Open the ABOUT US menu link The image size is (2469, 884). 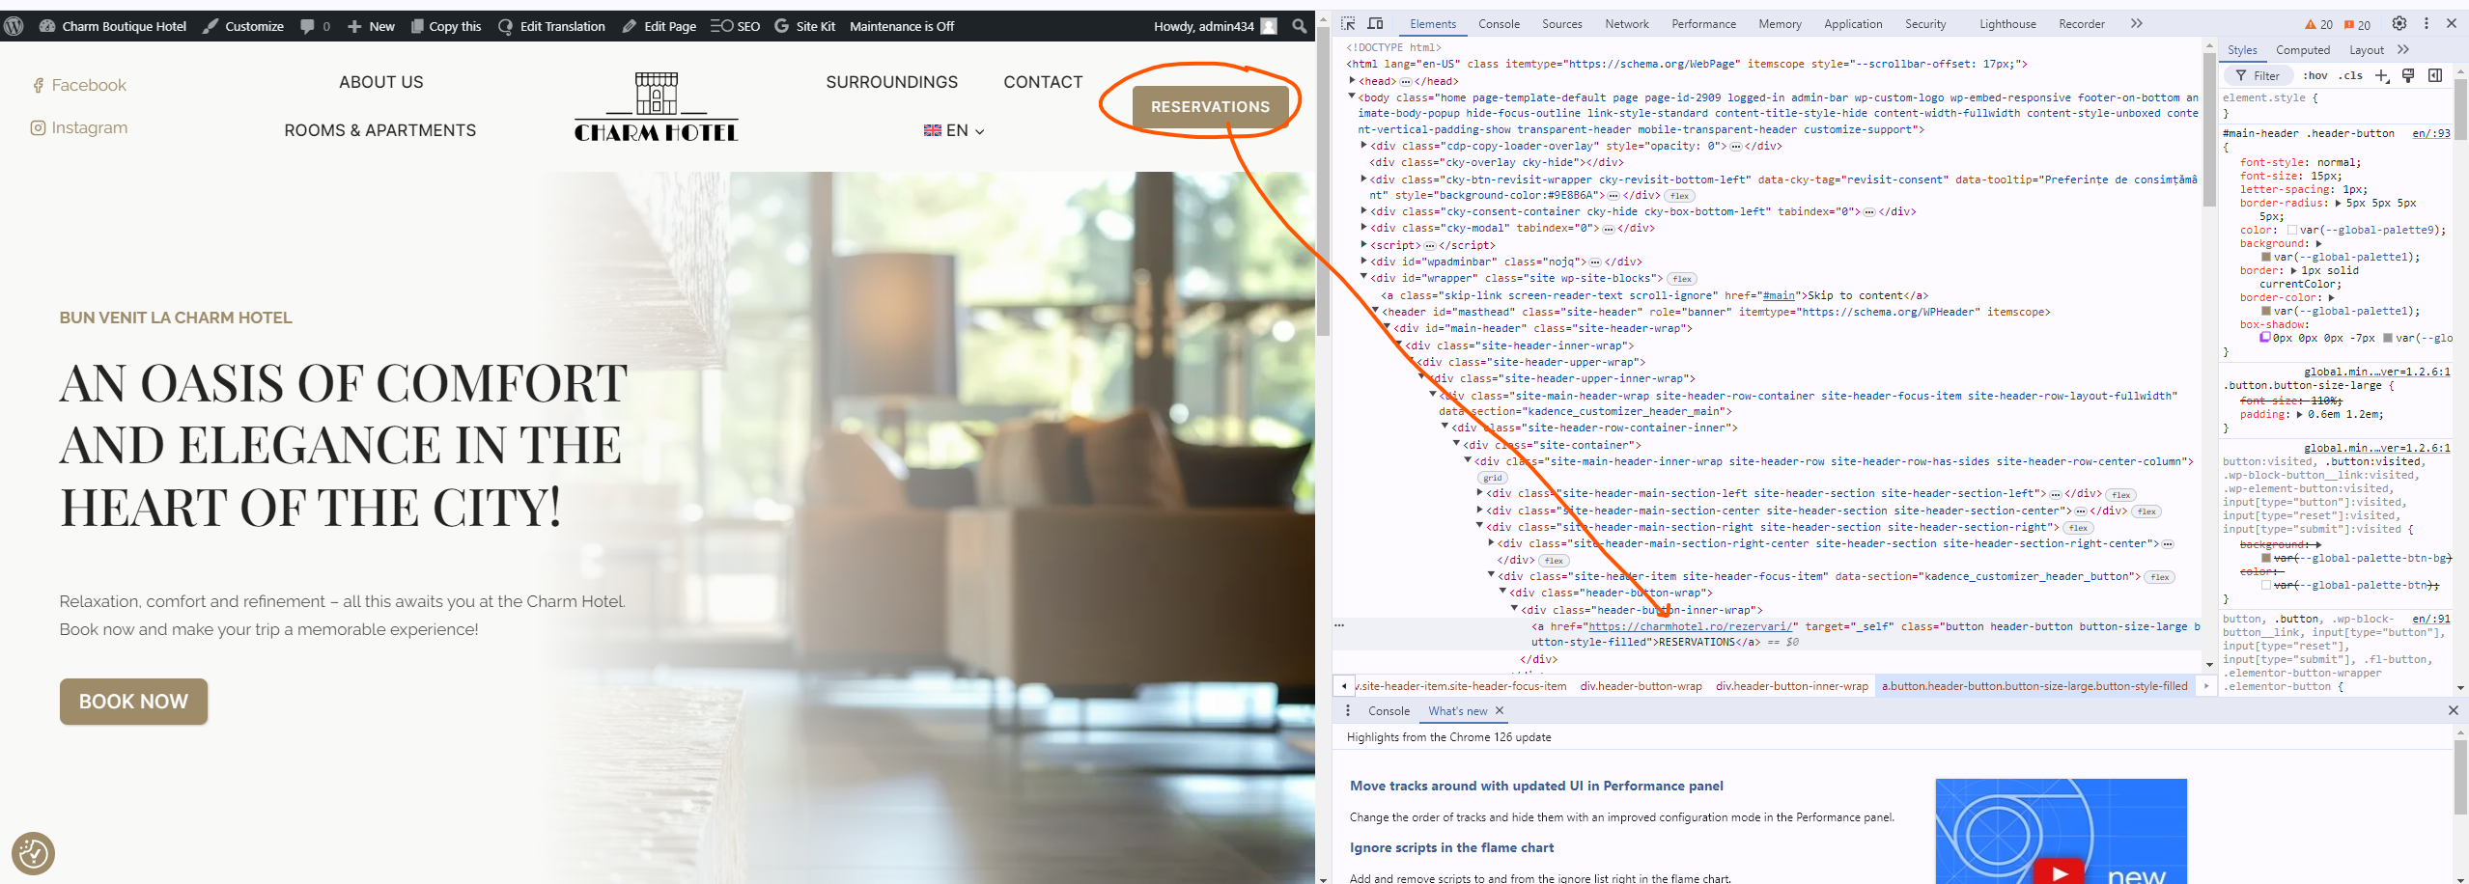click(380, 82)
